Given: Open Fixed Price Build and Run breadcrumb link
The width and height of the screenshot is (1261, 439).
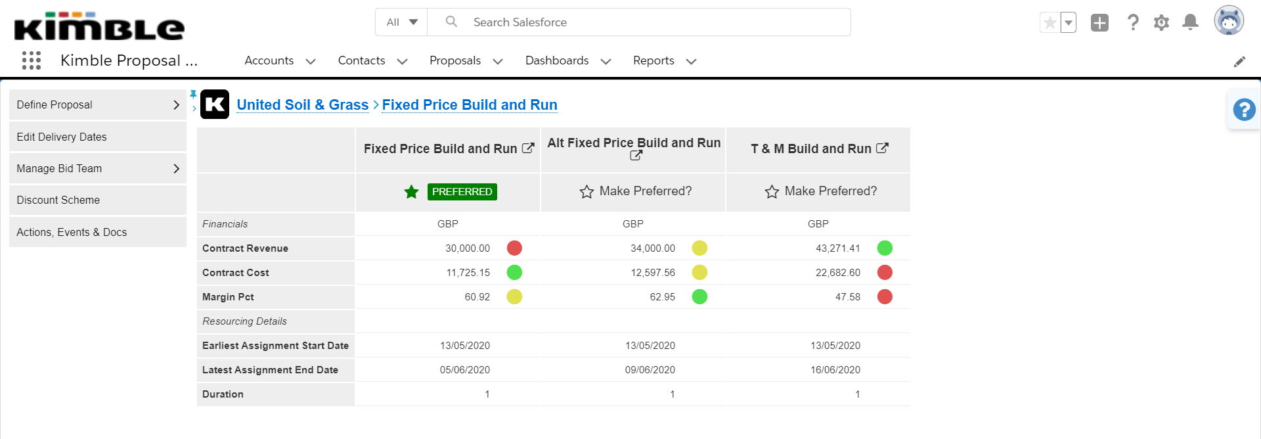Looking at the screenshot, I should coord(470,105).
